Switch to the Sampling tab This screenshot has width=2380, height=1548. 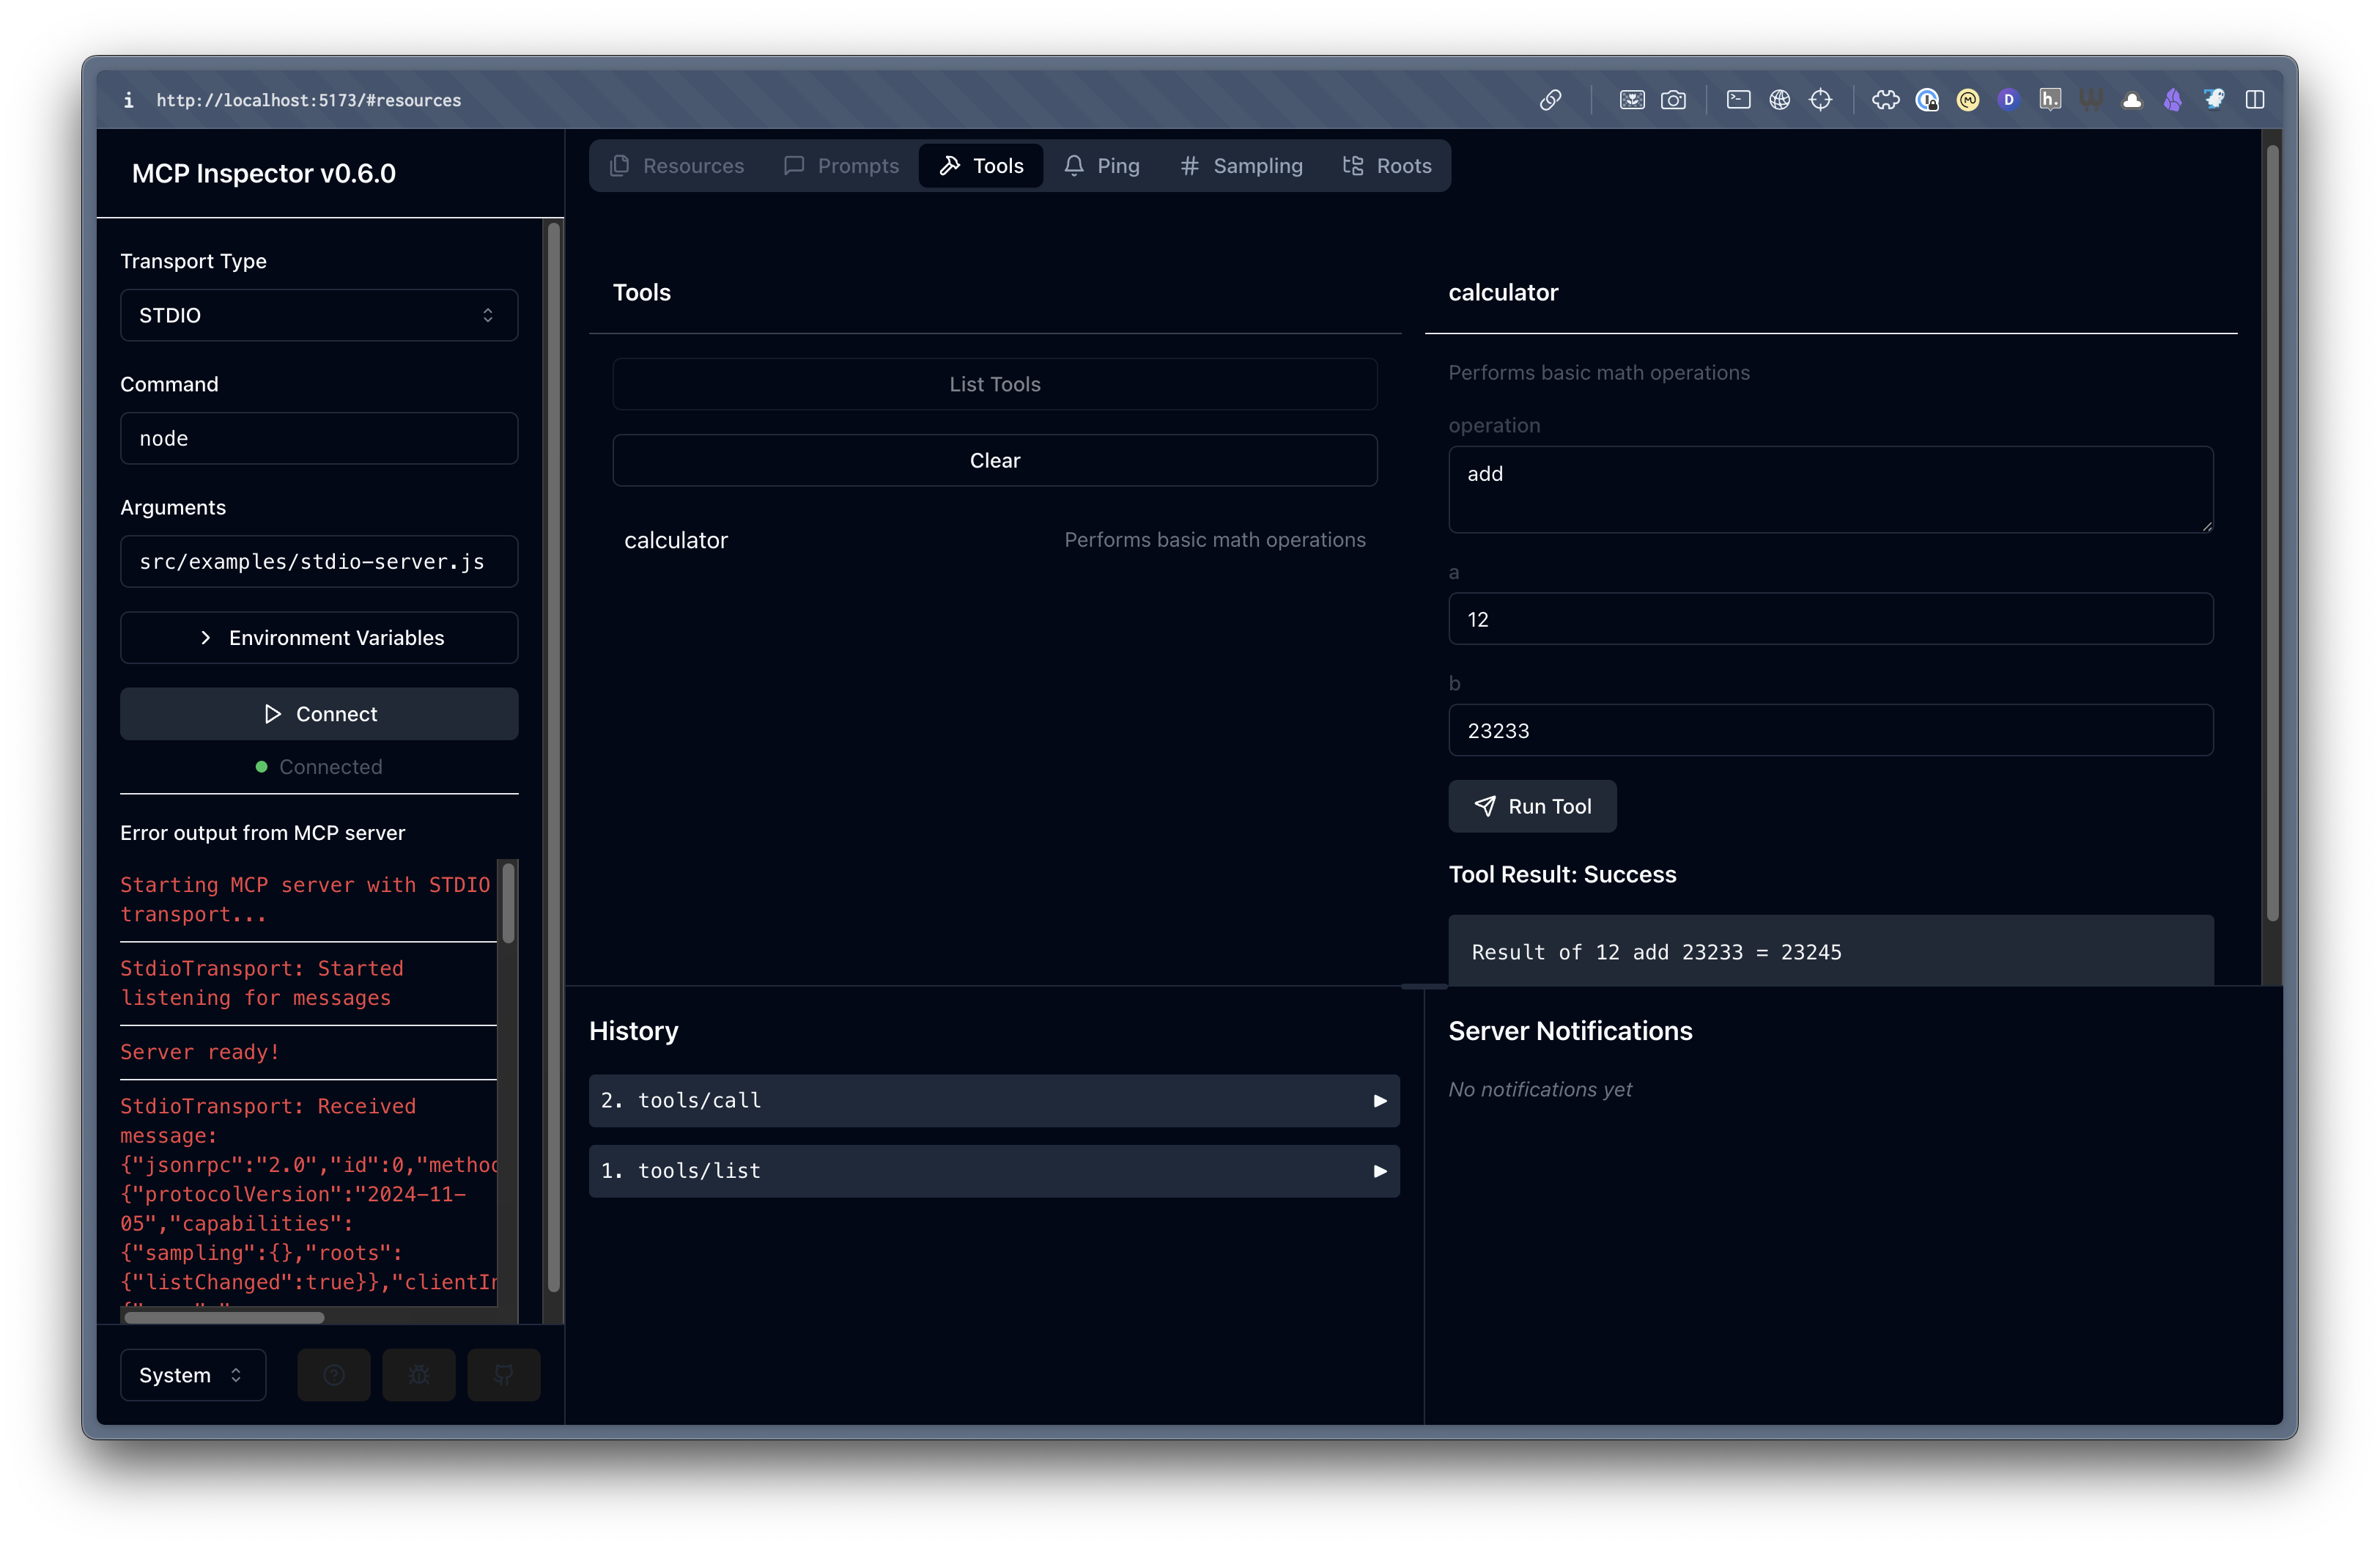tap(1241, 166)
